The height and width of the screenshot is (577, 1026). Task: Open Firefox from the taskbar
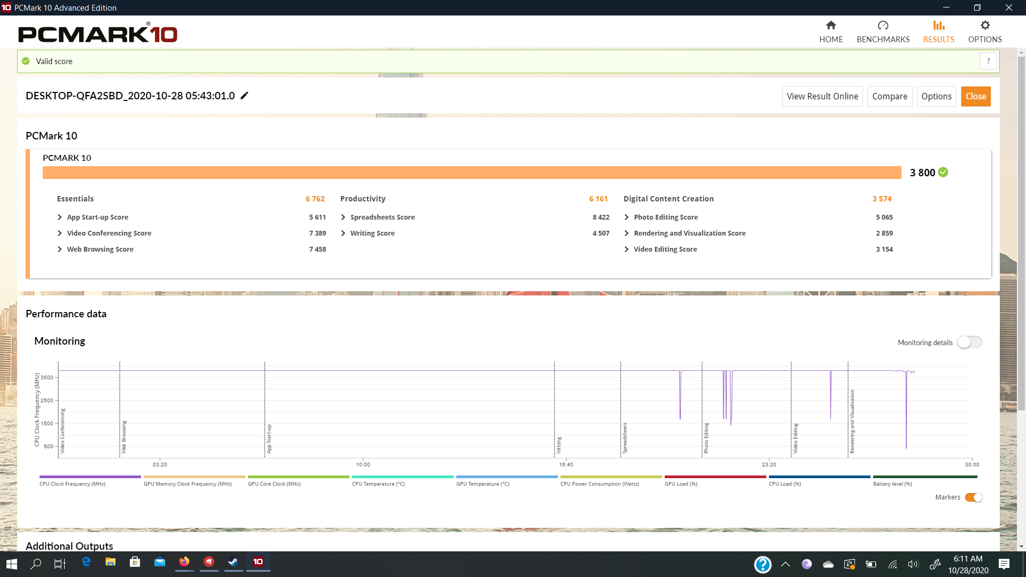[184, 562]
